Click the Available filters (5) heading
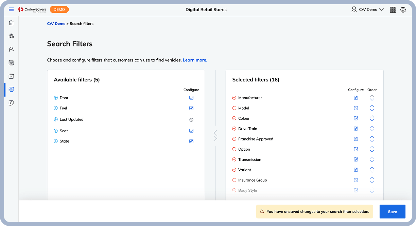The height and width of the screenshot is (226, 416). click(76, 80)
